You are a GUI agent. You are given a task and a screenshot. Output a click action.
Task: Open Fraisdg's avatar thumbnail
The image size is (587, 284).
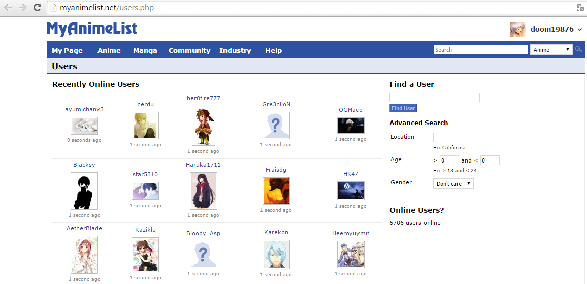tap(276, 191)
